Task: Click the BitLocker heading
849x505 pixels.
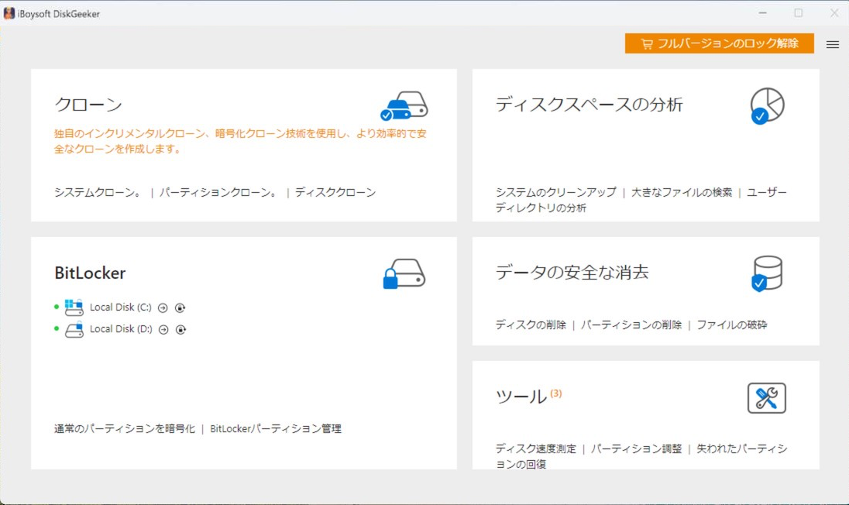Action: (x=90, y=273)
